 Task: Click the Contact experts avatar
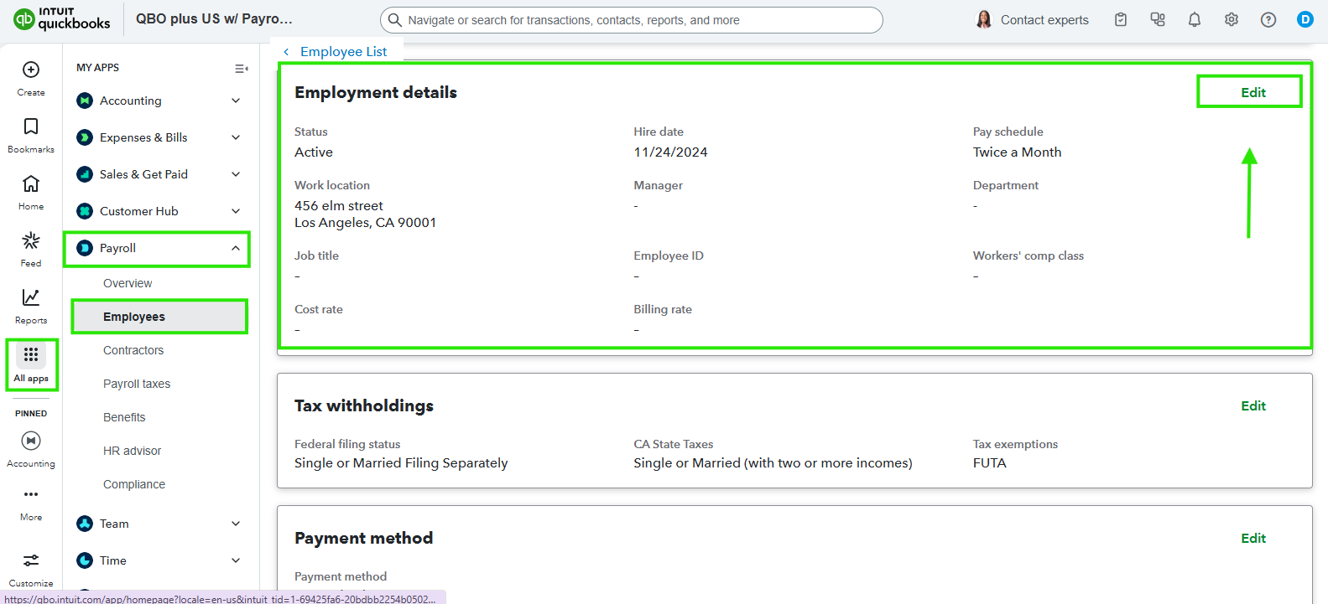tap(984, 19)
